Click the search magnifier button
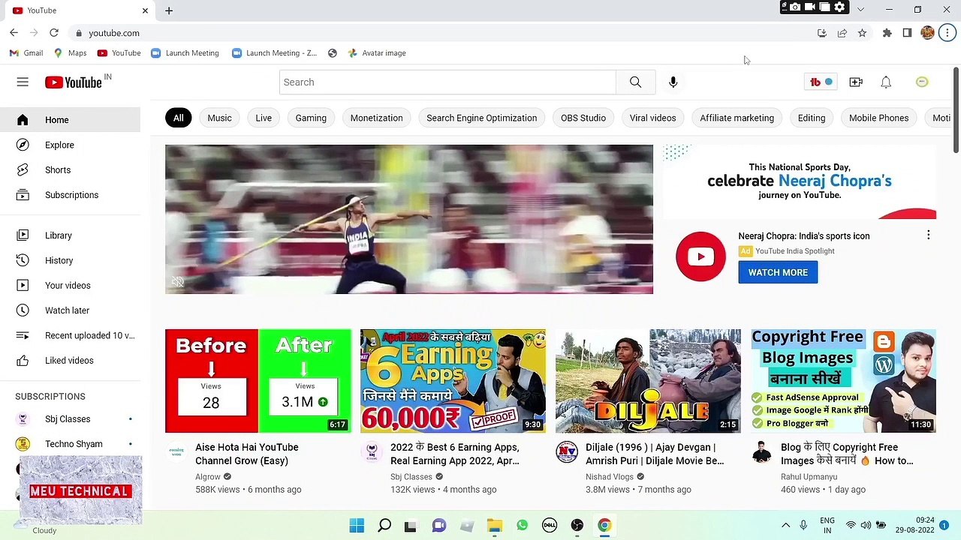Image resolution: width=961 pixels, height=540 pixels. pos(635,82)
